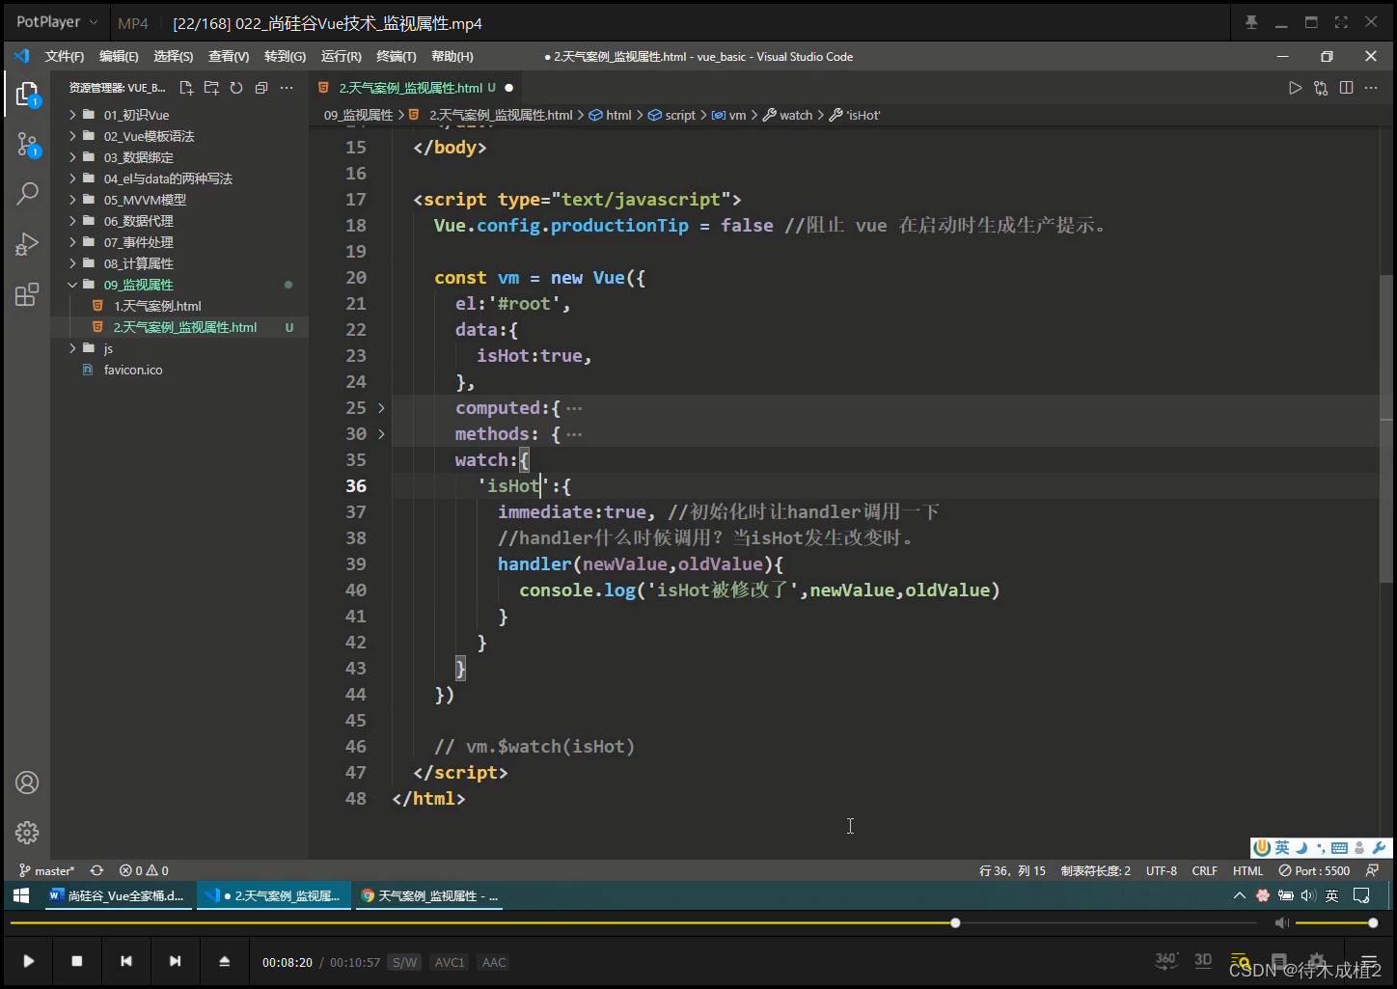
Task: Pin the PotPlayer window on top
Action: (x=1251, y=22)
